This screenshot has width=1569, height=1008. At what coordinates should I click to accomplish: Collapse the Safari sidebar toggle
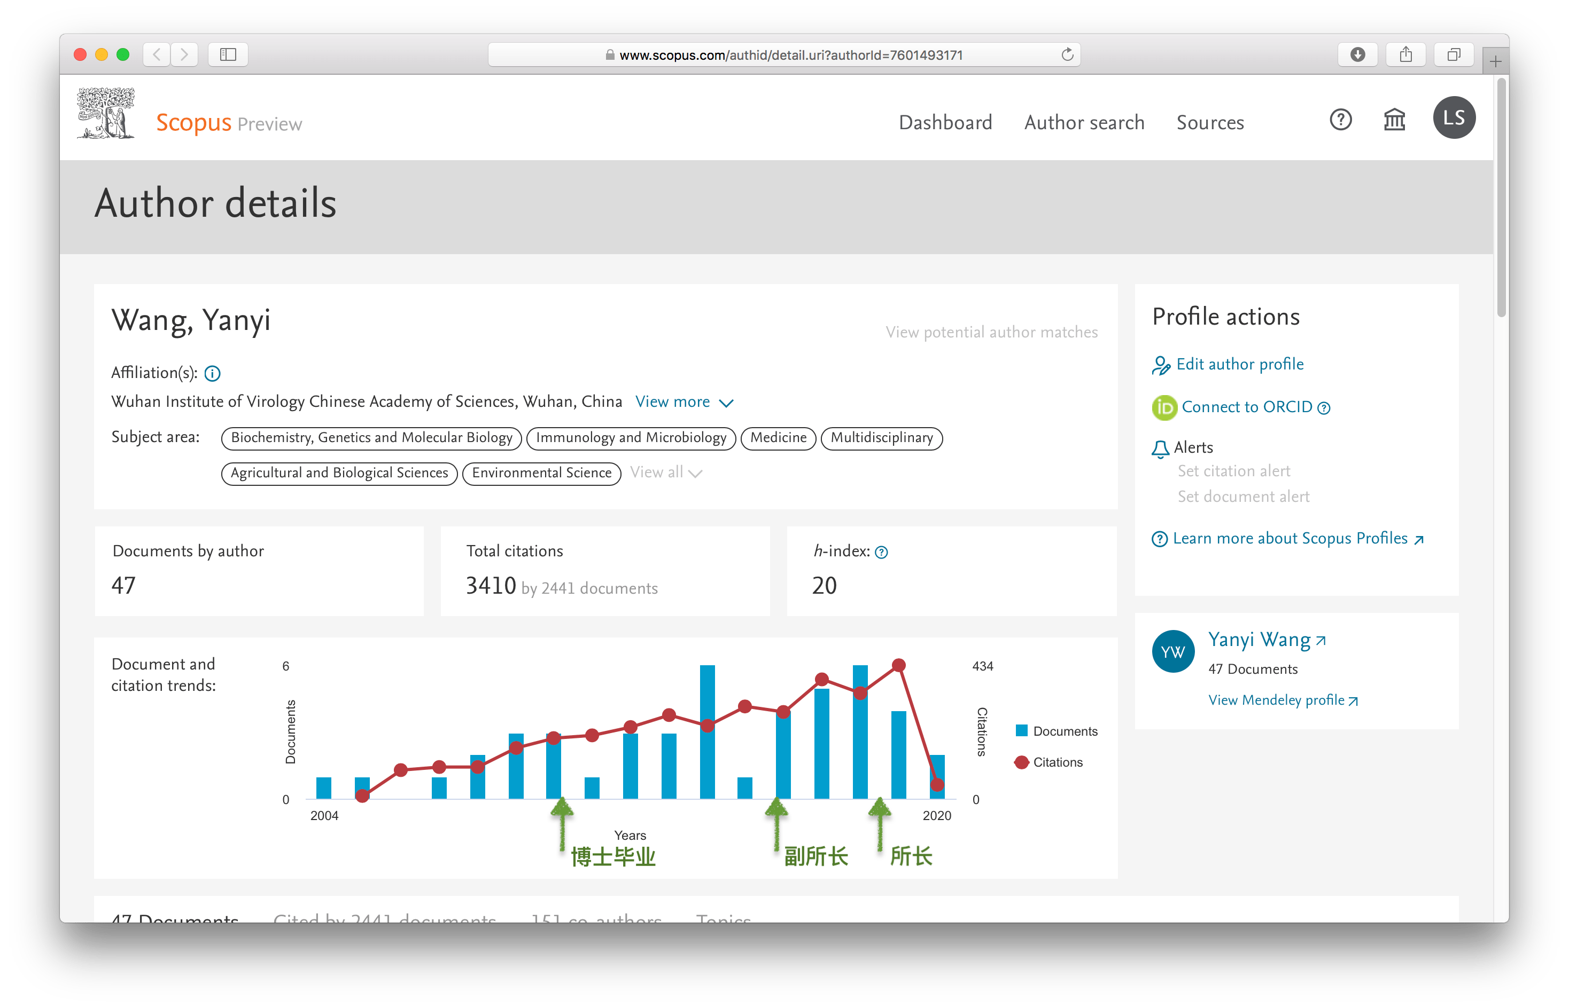tap(229, 54)
